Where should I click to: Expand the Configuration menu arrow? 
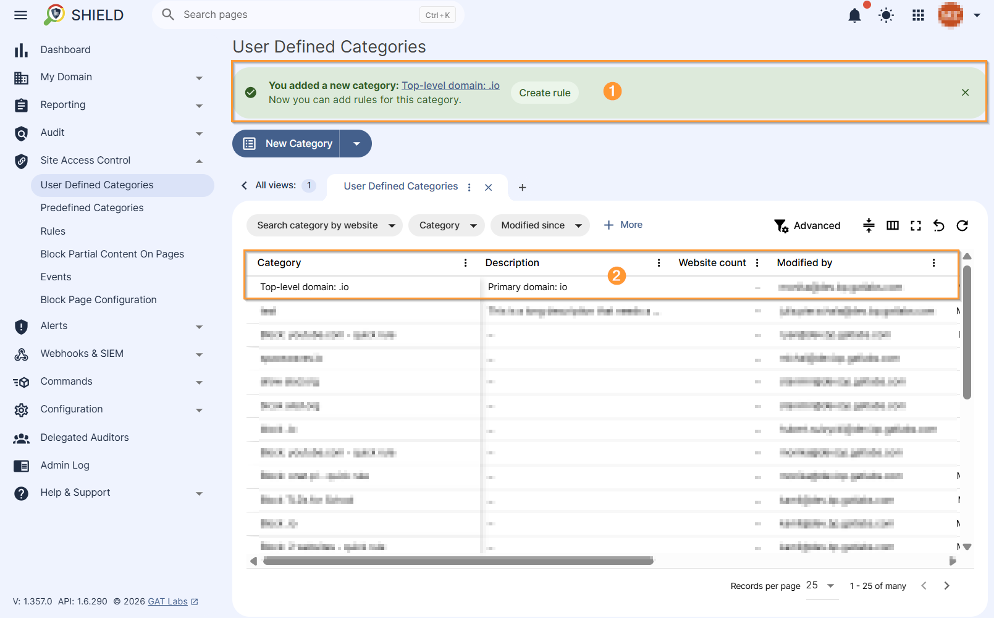click(x=199, y=410)
